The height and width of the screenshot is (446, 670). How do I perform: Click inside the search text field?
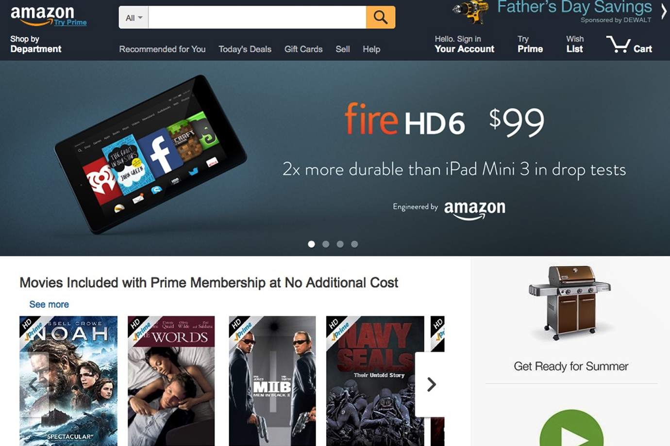(x=257, y=17)
